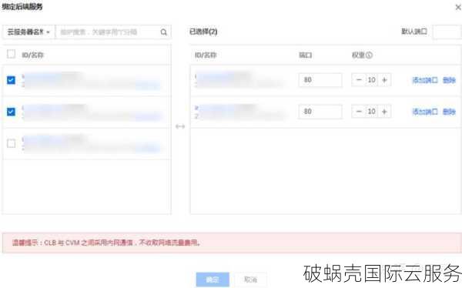Click the red CLB and CVM notice text
The width and height of the screenshot is (462, 288).
coord(107,243)
